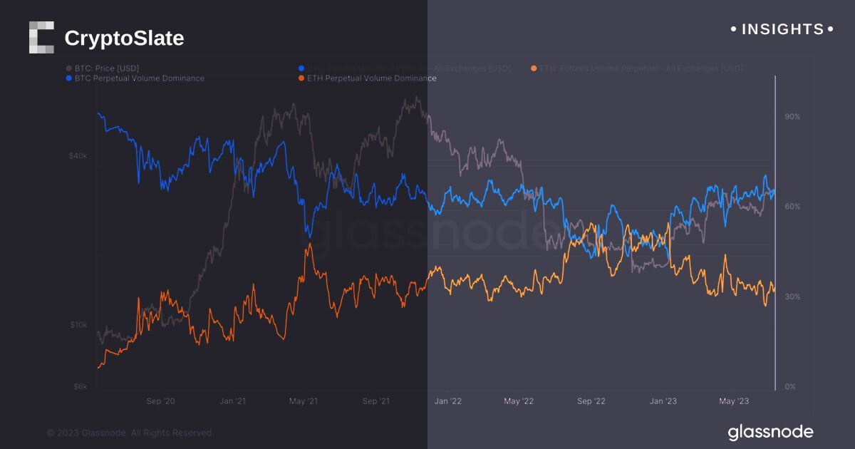Click the Sep '20 x-axis label
Screen dimensions: 855x449
click(160, 401)
